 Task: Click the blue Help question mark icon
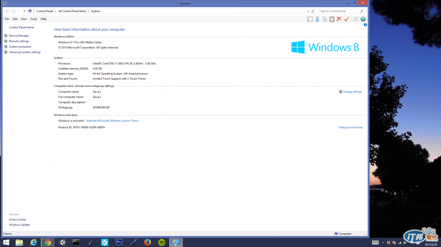(365, 25)
